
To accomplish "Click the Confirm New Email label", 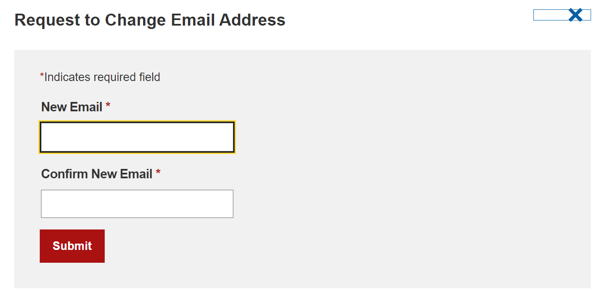I will pos(97,174).
